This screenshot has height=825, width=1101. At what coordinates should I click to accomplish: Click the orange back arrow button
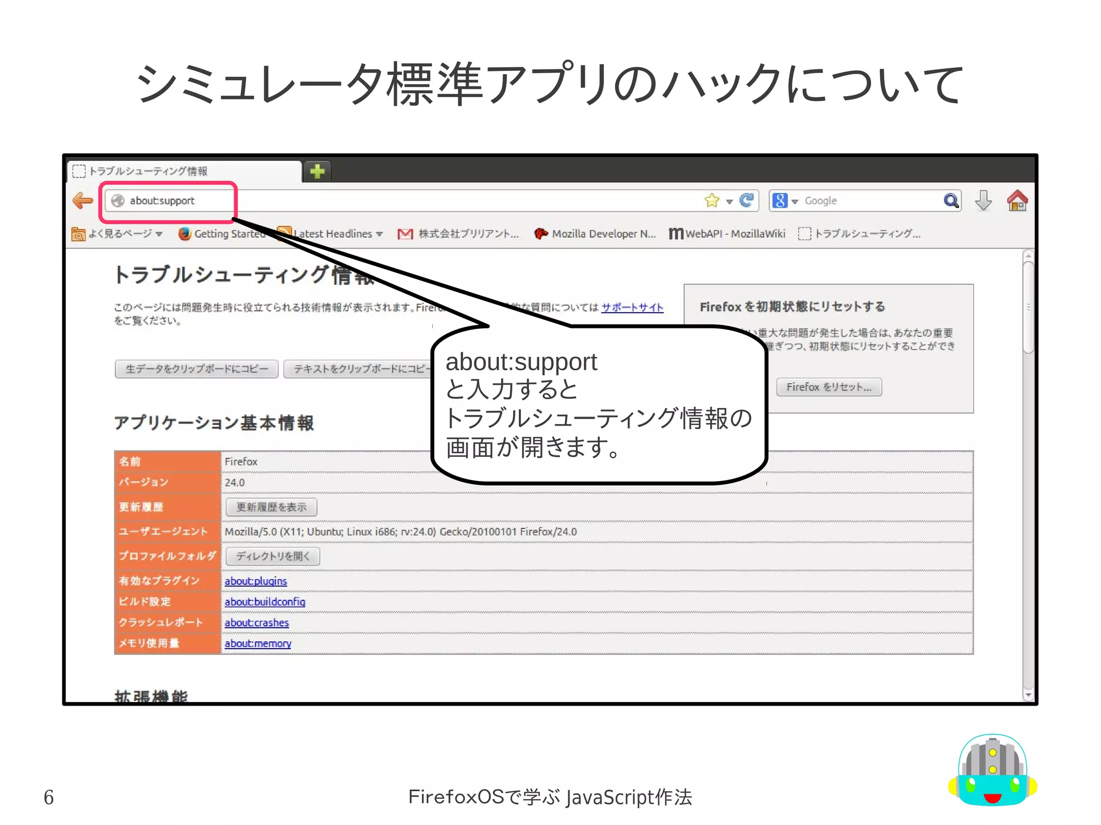point(82,201)
